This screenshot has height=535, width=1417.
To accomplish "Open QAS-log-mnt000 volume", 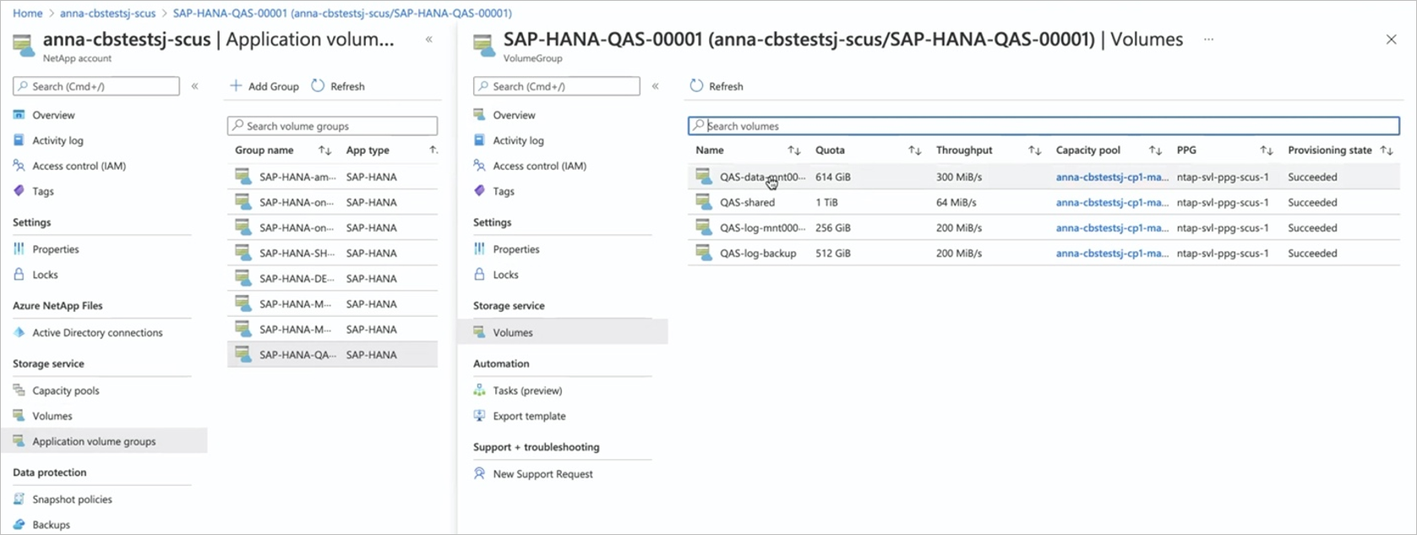I will (762, 227).
